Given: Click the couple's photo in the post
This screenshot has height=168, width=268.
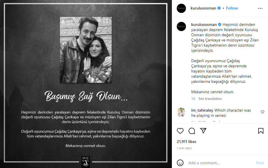Looking at the screenshot, I should (86, 50).
